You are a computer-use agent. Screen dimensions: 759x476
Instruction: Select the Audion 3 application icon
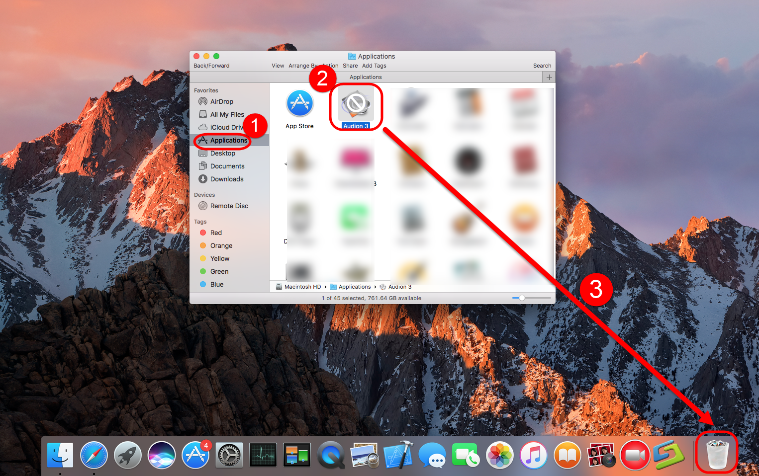(356, 104)
